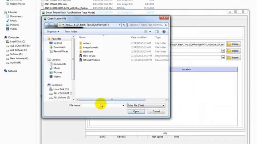The image size is (257, 144).
Task: Open Libraries in dialog sidebar
Action: click(x=56, y=60)
